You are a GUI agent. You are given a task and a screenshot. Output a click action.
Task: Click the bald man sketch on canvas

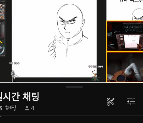point(68,31)
